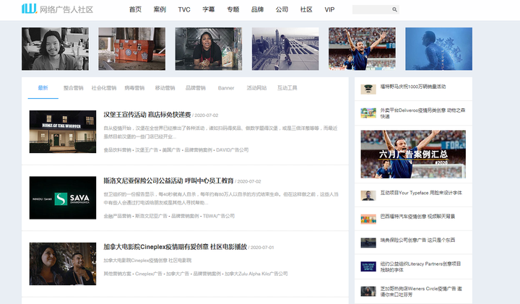Image resolution: width=520 pixels, height=304 pixels.
Task: Switch to the 病毒营销 tab
Action: 134,88
